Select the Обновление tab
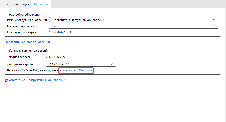 (x=41, y=4)
